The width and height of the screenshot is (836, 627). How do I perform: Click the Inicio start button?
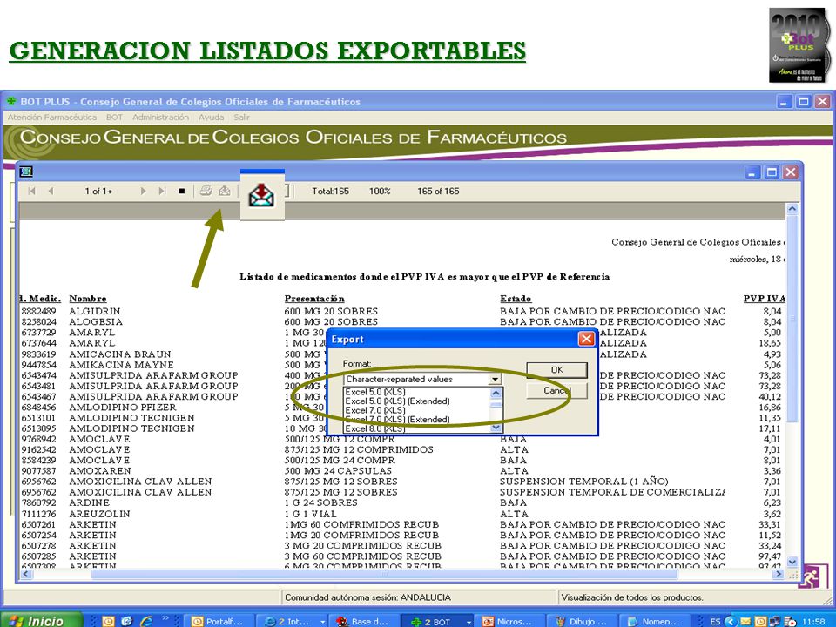pos(43,620)
